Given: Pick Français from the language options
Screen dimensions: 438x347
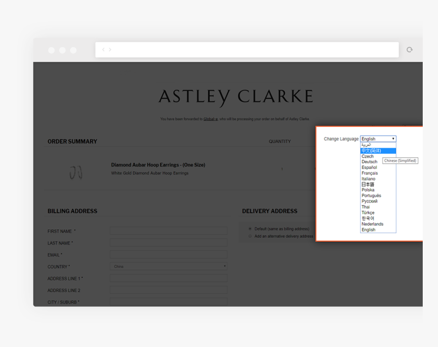Looking at the screenshot, I should coord(370,173).
